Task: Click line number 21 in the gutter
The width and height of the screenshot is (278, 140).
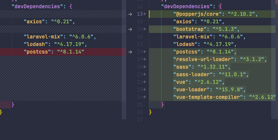Action: click(140, 74)
